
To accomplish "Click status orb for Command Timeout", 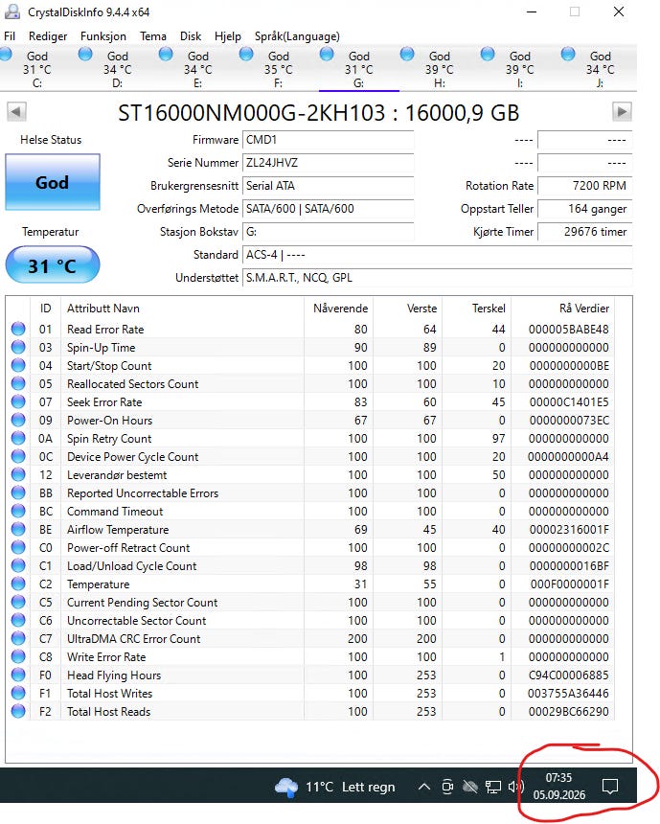I will pyautogui.click(x=18, y=512).
